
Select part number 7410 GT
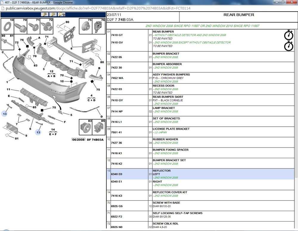pos(117,35)
